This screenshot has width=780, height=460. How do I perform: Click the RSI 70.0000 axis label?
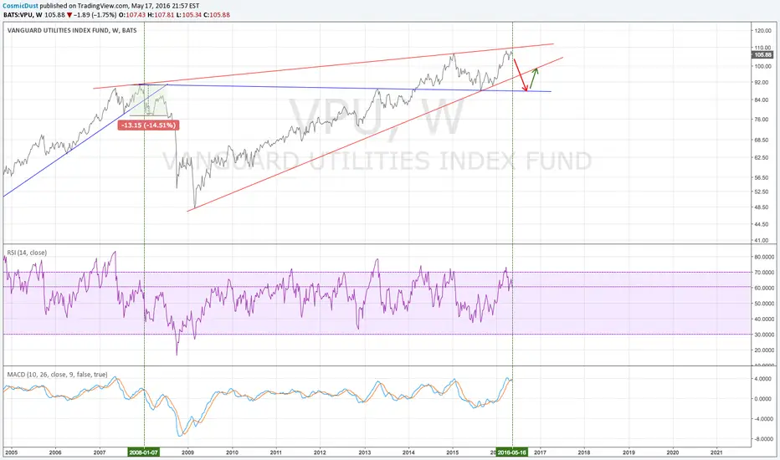pos(763,273)
